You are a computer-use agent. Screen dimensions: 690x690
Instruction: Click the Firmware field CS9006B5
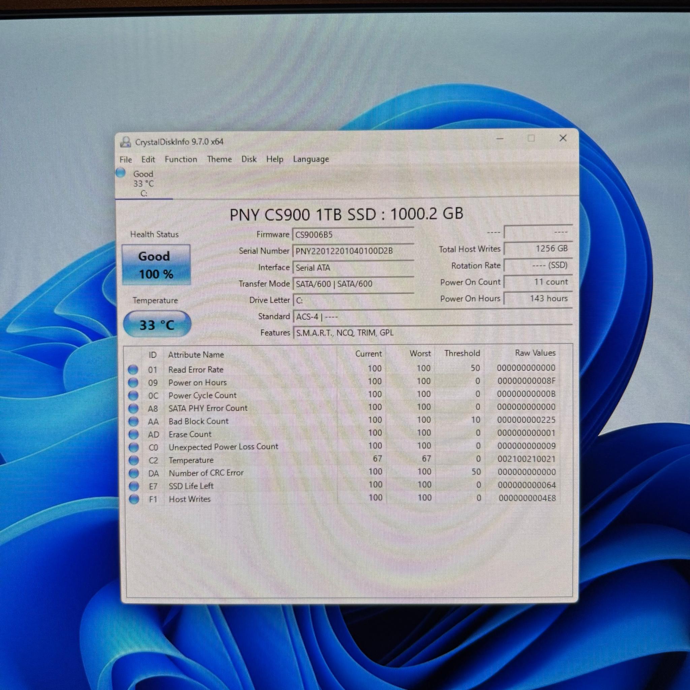click(x=353, y=234)
